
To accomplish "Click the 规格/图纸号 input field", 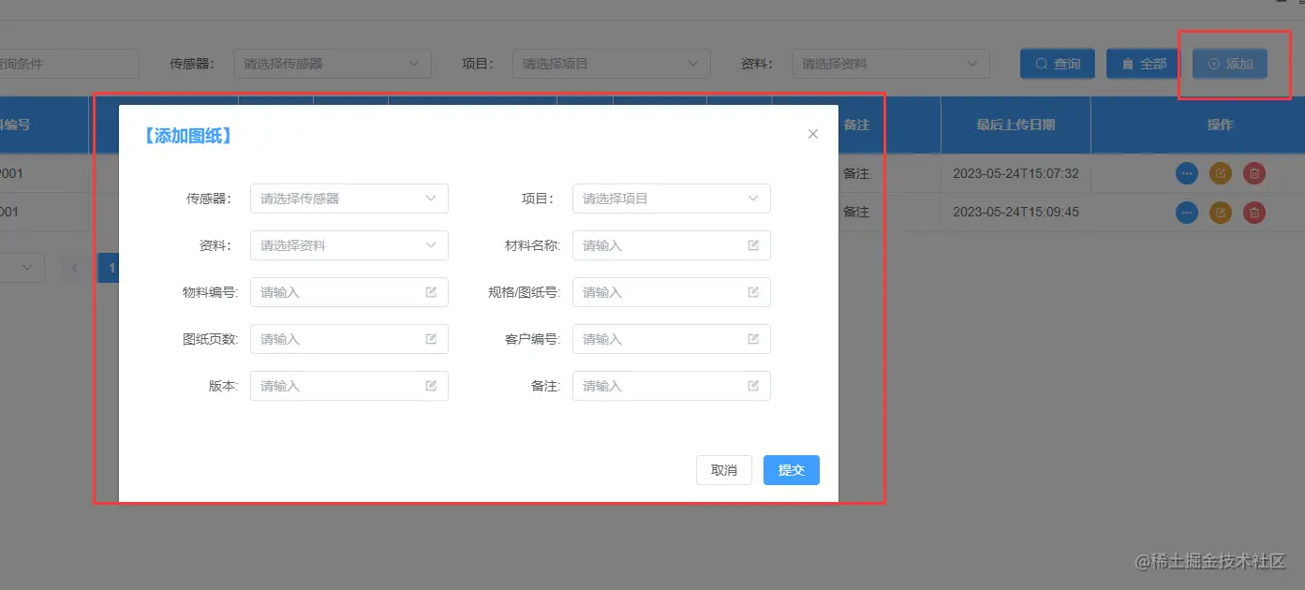I will [672, 292].
